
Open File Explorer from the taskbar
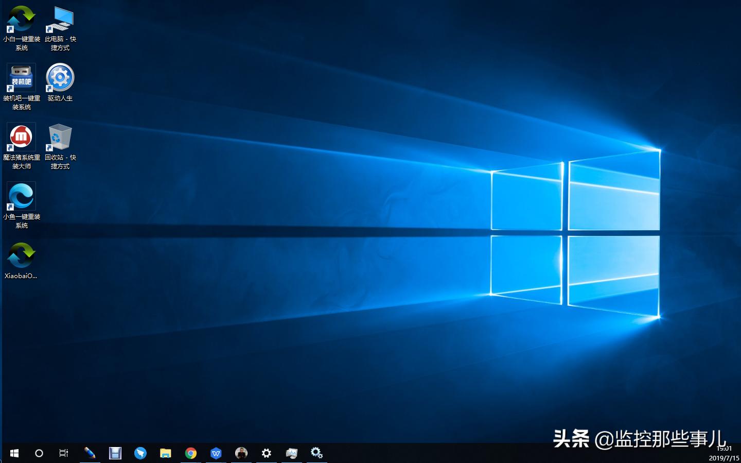(165, 453)
